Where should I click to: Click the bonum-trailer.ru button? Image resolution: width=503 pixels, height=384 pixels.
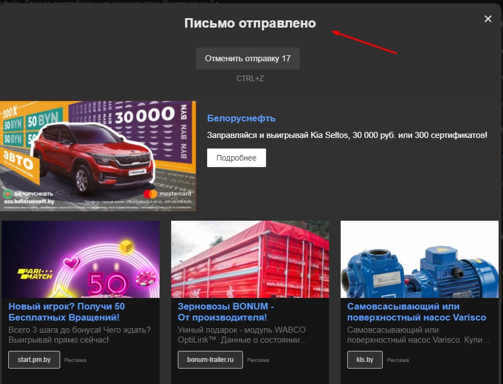(210, 360)
